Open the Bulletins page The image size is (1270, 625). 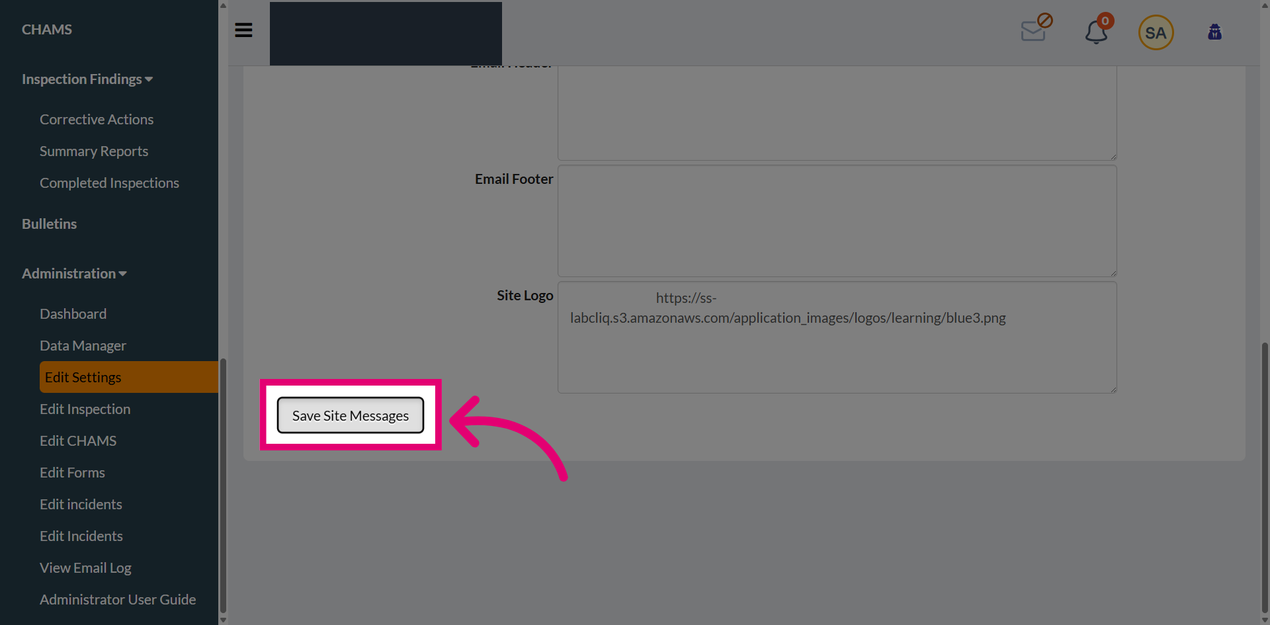pos(49,224)
